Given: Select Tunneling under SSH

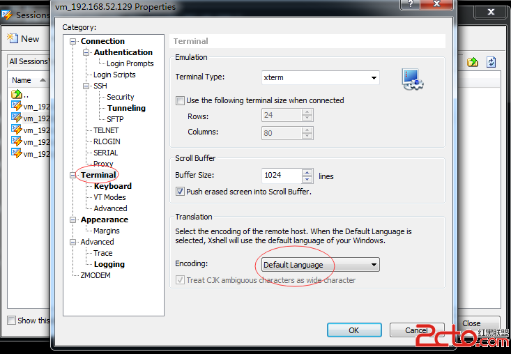Looking at the screenshot, I should pos(126,108).
